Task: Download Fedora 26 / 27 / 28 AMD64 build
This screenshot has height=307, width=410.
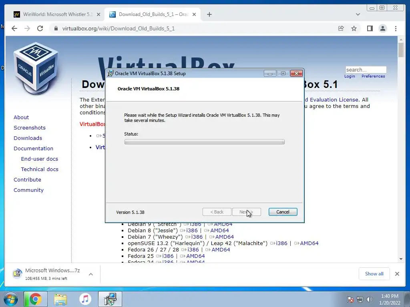Action: [x=221, y=249]
